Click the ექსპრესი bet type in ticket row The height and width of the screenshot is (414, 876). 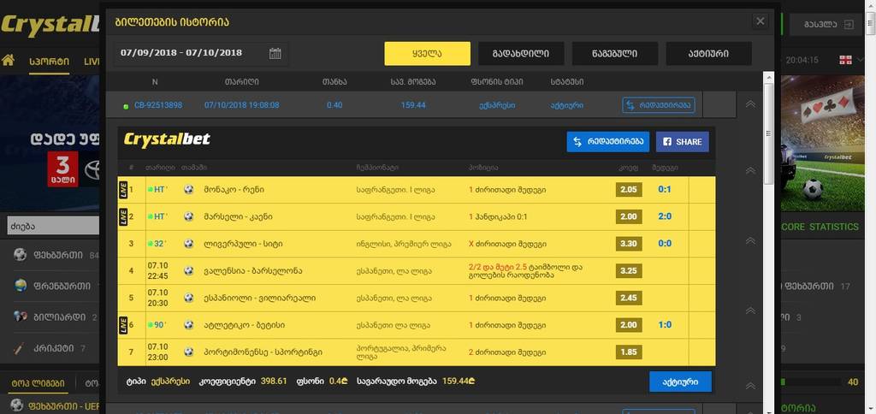click(497, 105)
